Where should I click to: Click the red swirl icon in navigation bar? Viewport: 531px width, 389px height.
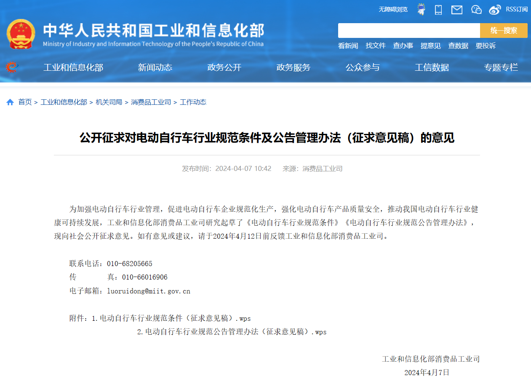click(x=12, y=67)
